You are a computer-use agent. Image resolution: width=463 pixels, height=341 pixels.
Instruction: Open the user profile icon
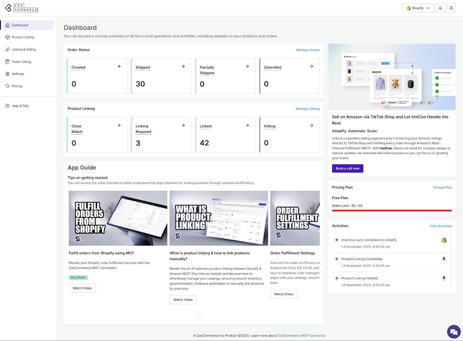[x=451, y=8]
